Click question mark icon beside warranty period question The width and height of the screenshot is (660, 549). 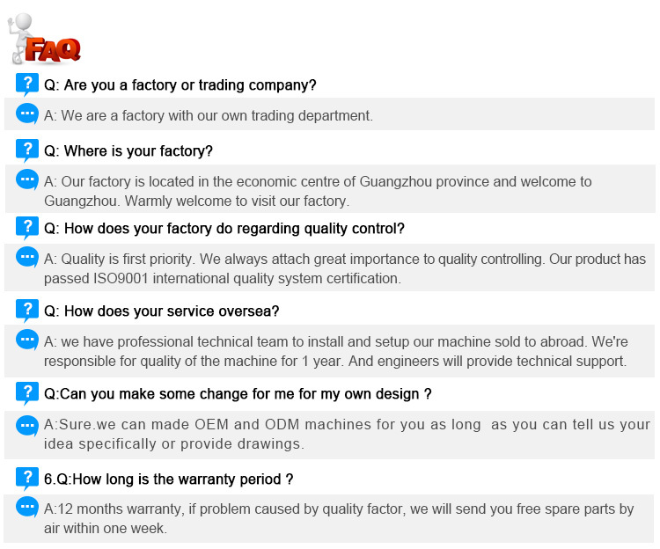click(x=27, y=479)
